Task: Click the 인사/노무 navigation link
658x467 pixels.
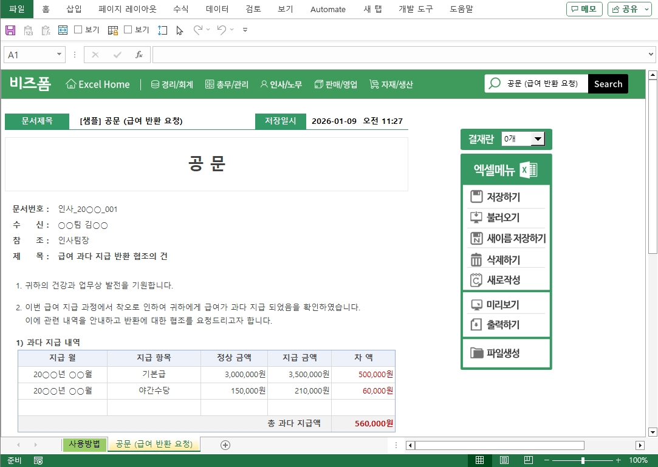Action: [x=281, y=84]
